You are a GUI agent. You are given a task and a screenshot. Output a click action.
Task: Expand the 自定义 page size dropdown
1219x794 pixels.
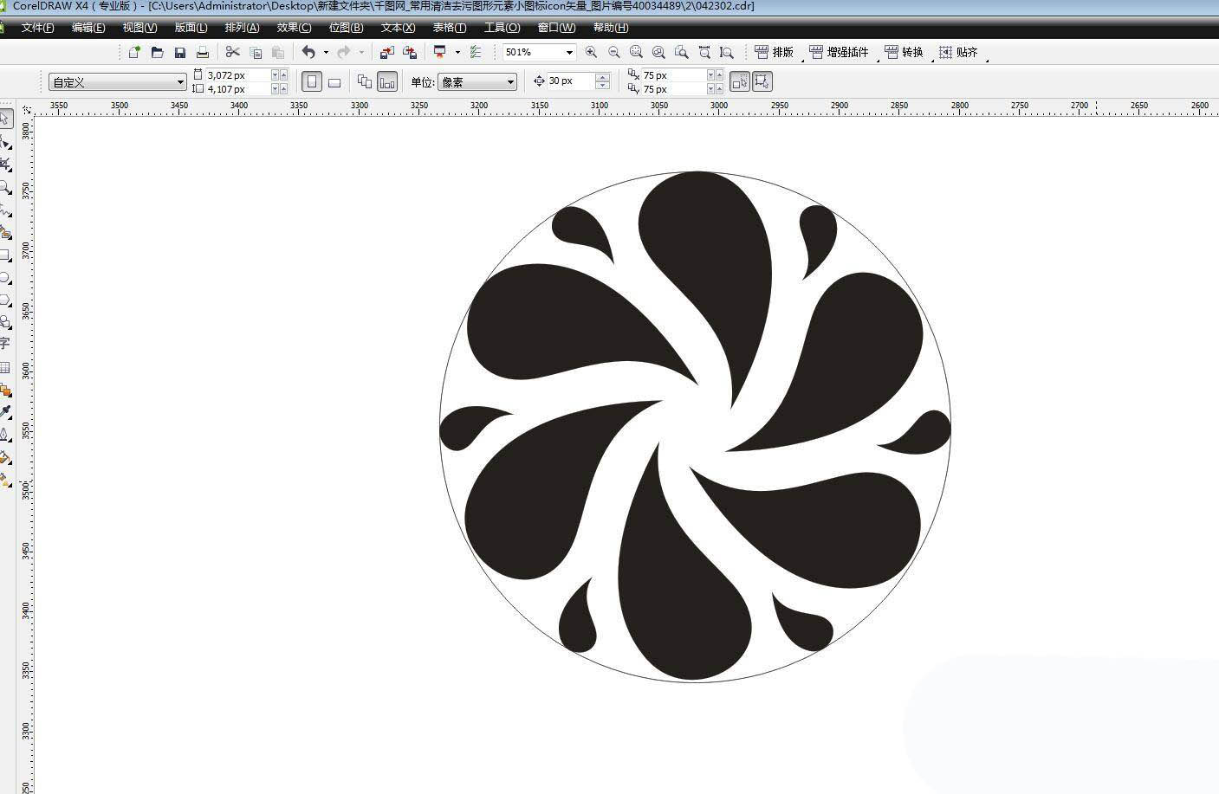[180, 82]
